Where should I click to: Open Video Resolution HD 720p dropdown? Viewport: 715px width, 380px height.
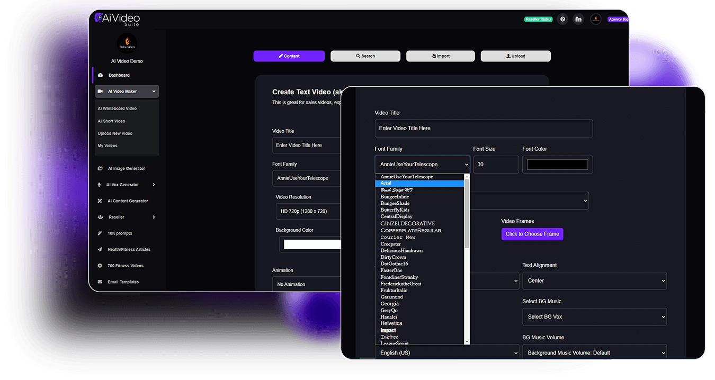tap(307, 211)
